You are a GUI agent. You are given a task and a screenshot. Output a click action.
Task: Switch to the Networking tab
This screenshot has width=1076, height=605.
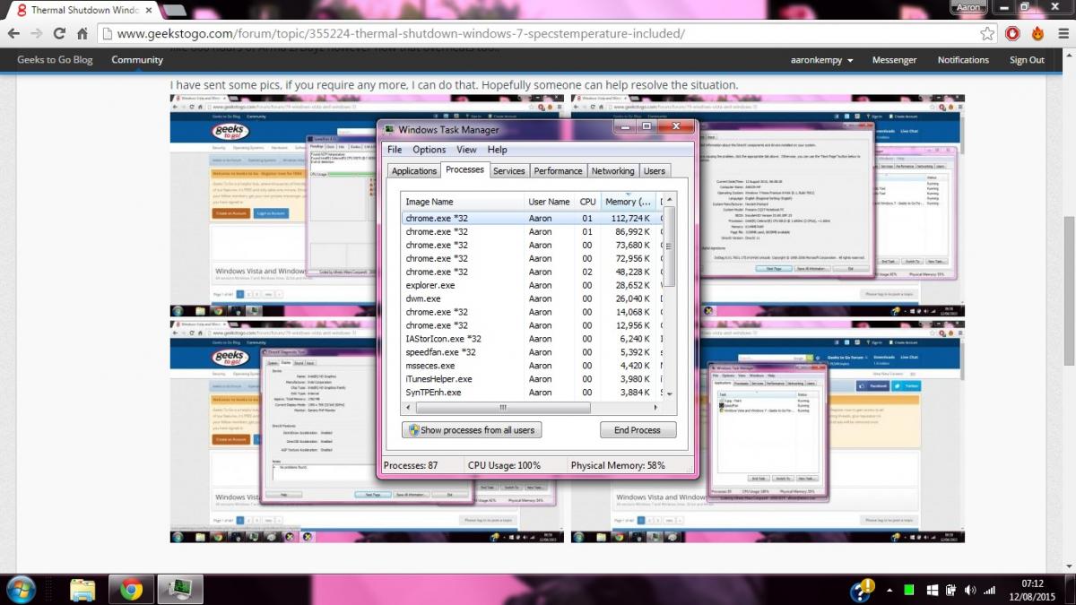point(612,171)
